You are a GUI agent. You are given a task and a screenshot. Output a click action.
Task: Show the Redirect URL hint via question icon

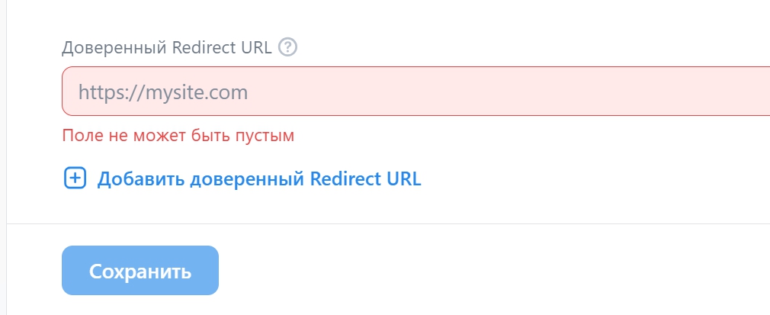[287, 47]
